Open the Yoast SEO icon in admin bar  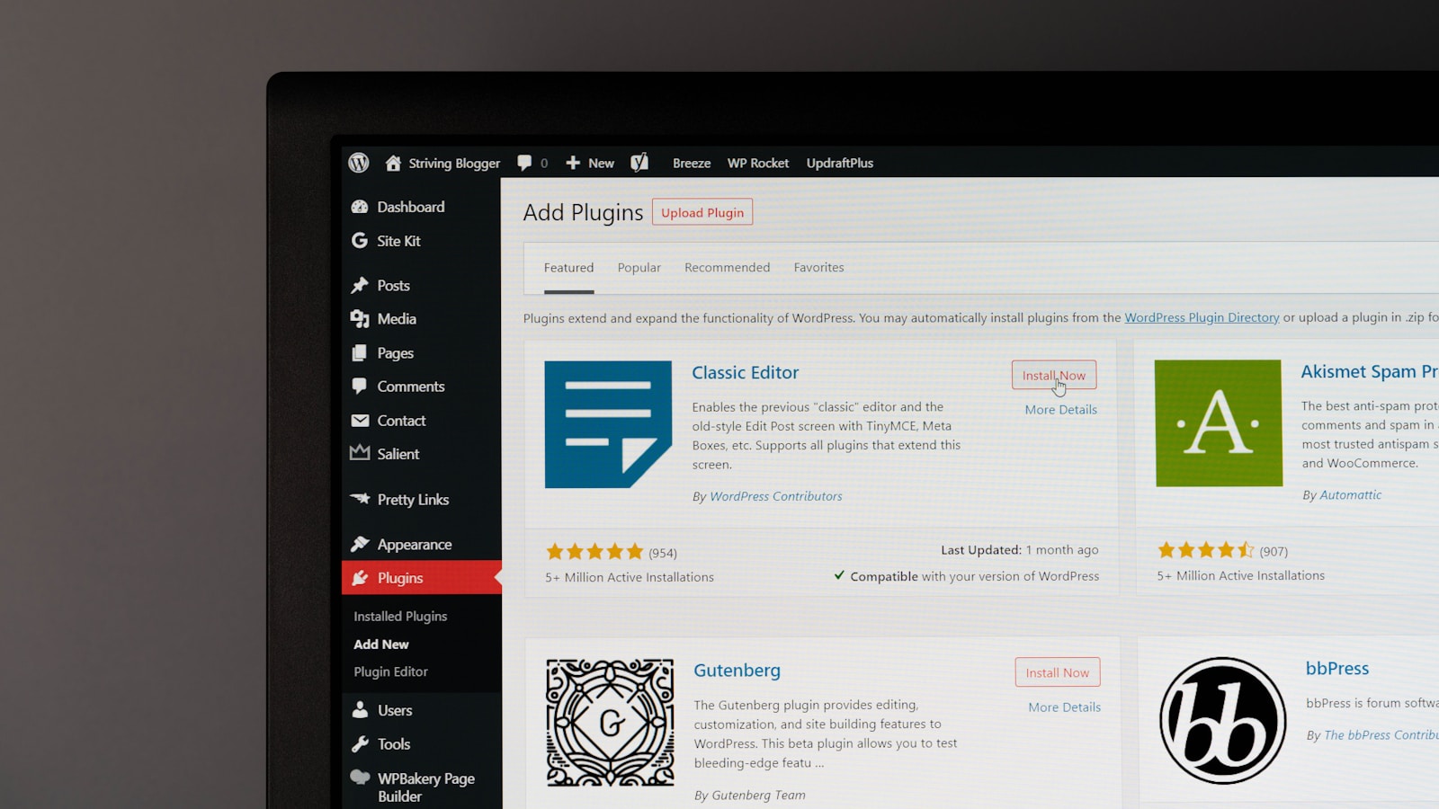pos(639,163)
